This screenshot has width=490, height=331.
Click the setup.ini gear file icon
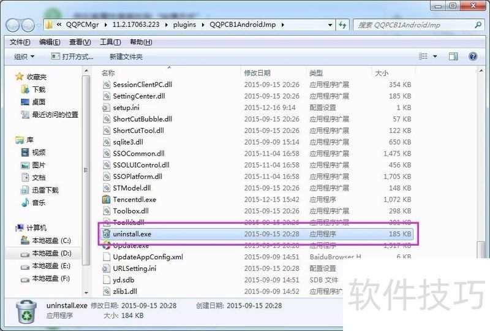106,108
